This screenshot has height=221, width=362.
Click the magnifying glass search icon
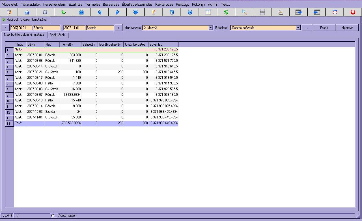[244, 12]
